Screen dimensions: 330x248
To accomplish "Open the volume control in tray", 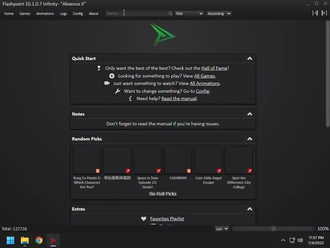I will 300,240.
